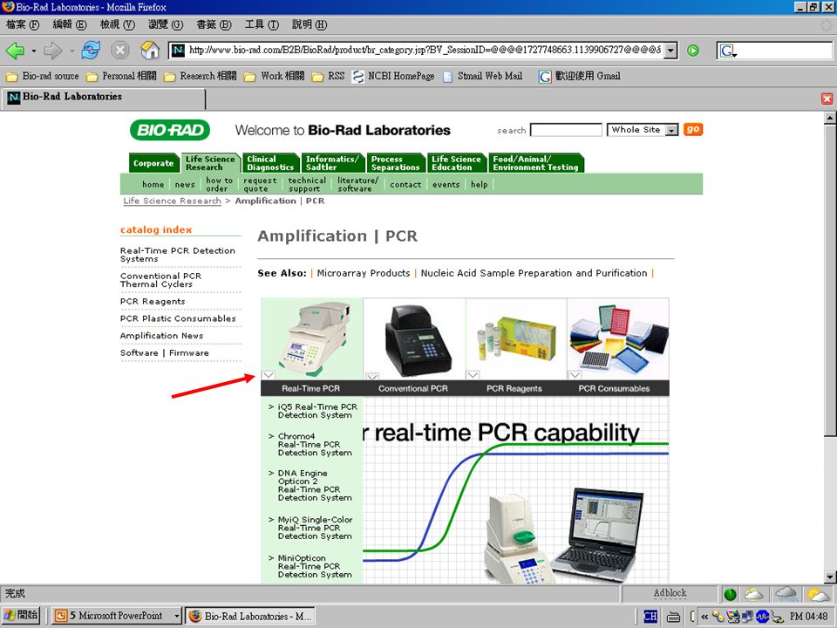
Task: Click the CH language indicator in the tray
Action: pos(650,617)
